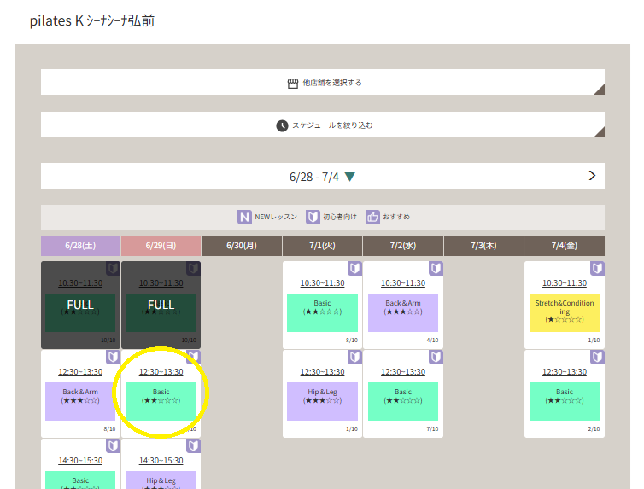Open 7/4 10:30~11:30 lesson time link
Viewport: 644px width, 489px height.
click(565, 283)
